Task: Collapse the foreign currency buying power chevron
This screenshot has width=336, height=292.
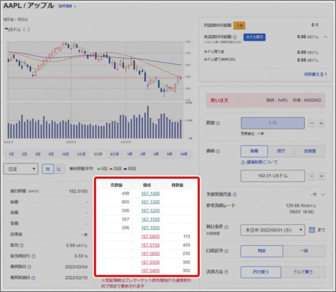Action: pos(325,37)
